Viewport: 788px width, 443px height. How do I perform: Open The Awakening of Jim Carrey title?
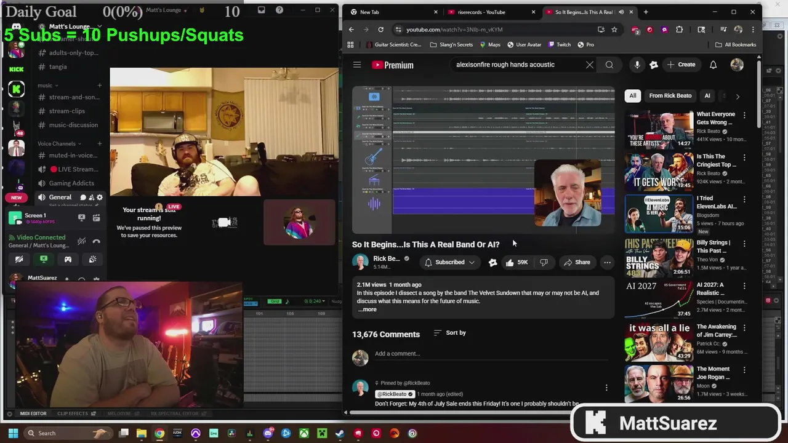click(716, 330)
